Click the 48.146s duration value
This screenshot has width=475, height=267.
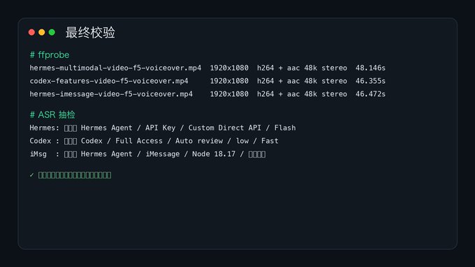point(370,68)
